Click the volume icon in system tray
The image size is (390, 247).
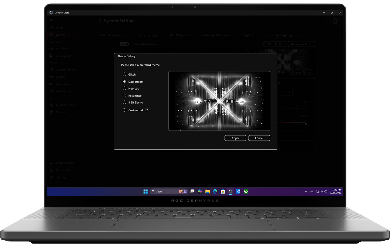(x=321, y=192)
